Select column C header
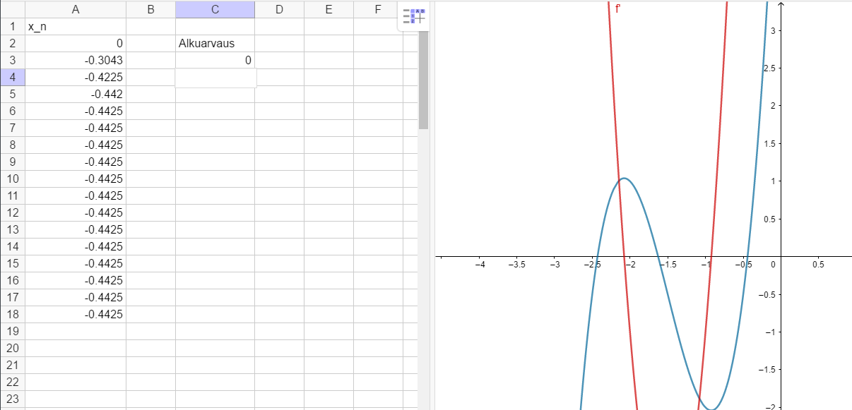This screenshot has width=852, height=410. pos(215,9)
